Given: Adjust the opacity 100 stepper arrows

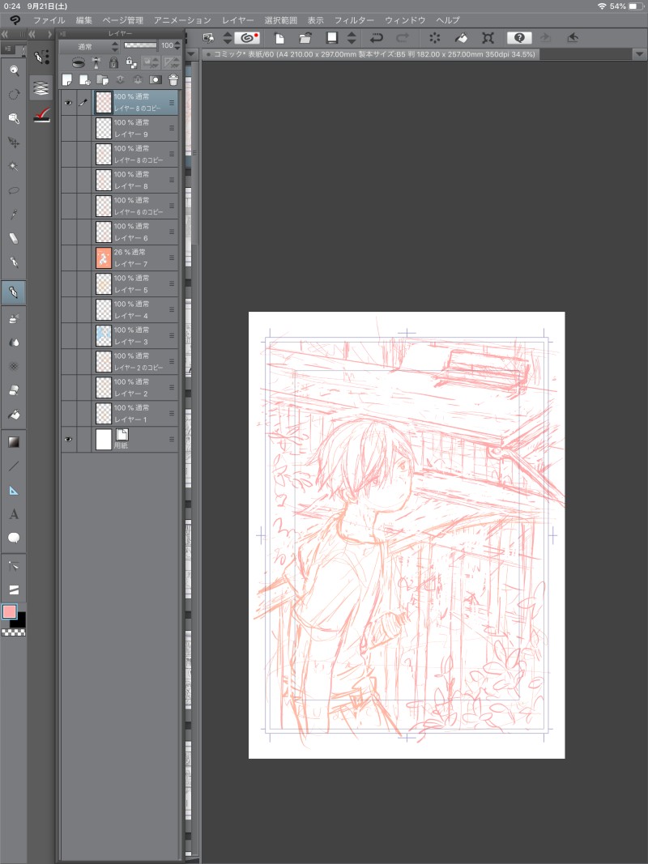Looking at the screenshot, I should (x=177, y=45).
